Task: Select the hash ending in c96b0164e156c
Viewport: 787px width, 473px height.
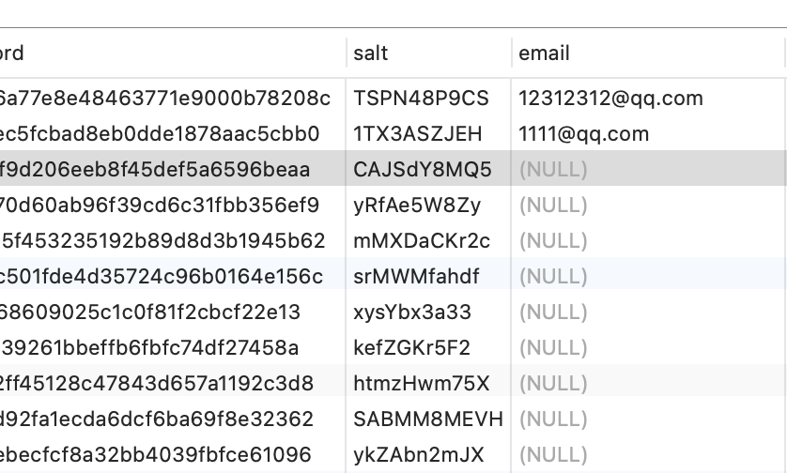Action: (162, 276)
